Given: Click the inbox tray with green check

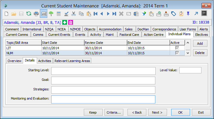Looking at the screenshot, I should point(159,14).
